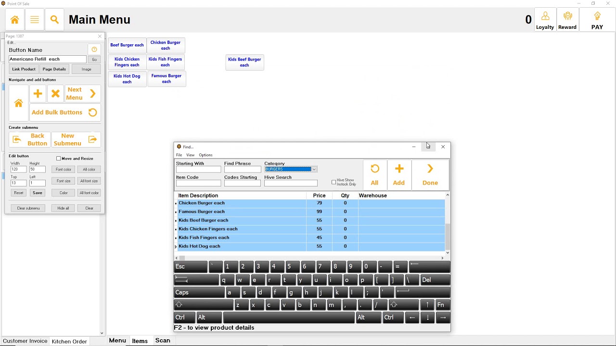Tap the backspace key on virtual keyboard
Viewport: 616px width, 346px height.
tap(429, 267)
